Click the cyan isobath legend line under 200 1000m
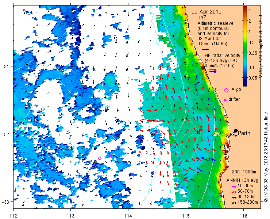 pos(239,176)
